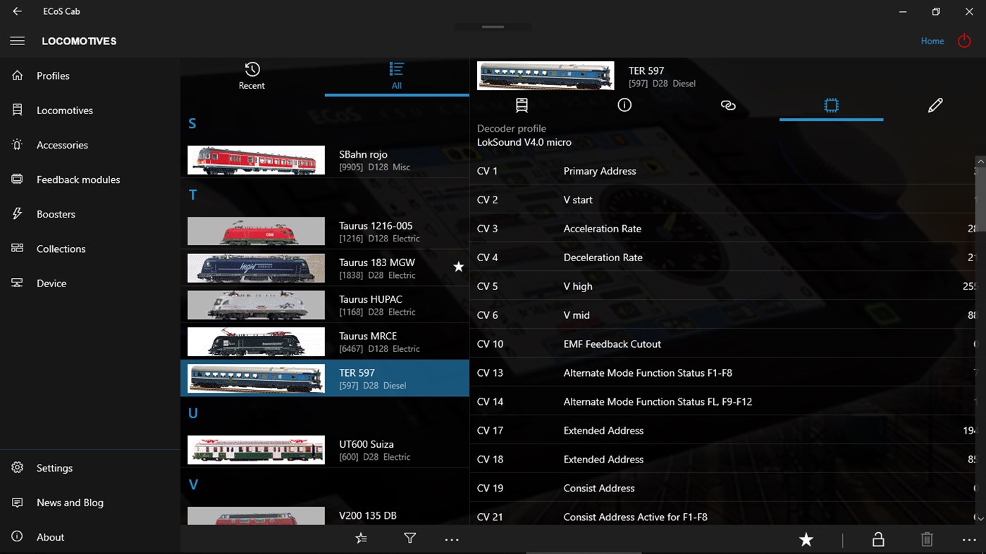Viewport: 986px width, 554px height.
Task: Select the TER 597 list item
Action: pos(325,378)
